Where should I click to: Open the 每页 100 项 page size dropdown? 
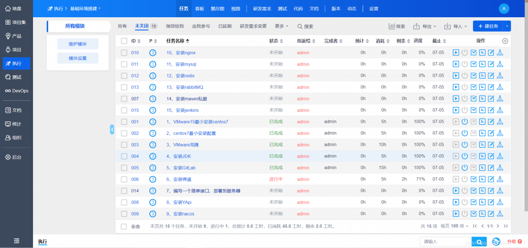(x=455, y=226)
